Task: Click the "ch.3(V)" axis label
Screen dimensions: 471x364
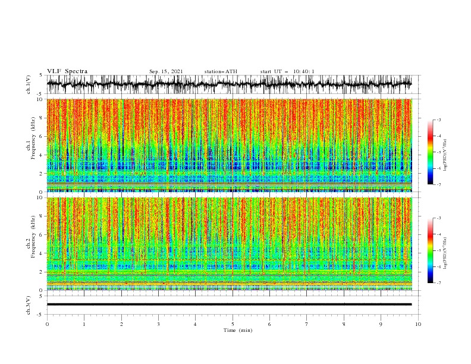Action: point(29,305)
